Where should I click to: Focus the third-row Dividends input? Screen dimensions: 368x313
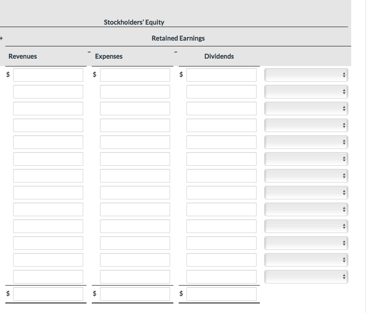[x=222, y=109]
